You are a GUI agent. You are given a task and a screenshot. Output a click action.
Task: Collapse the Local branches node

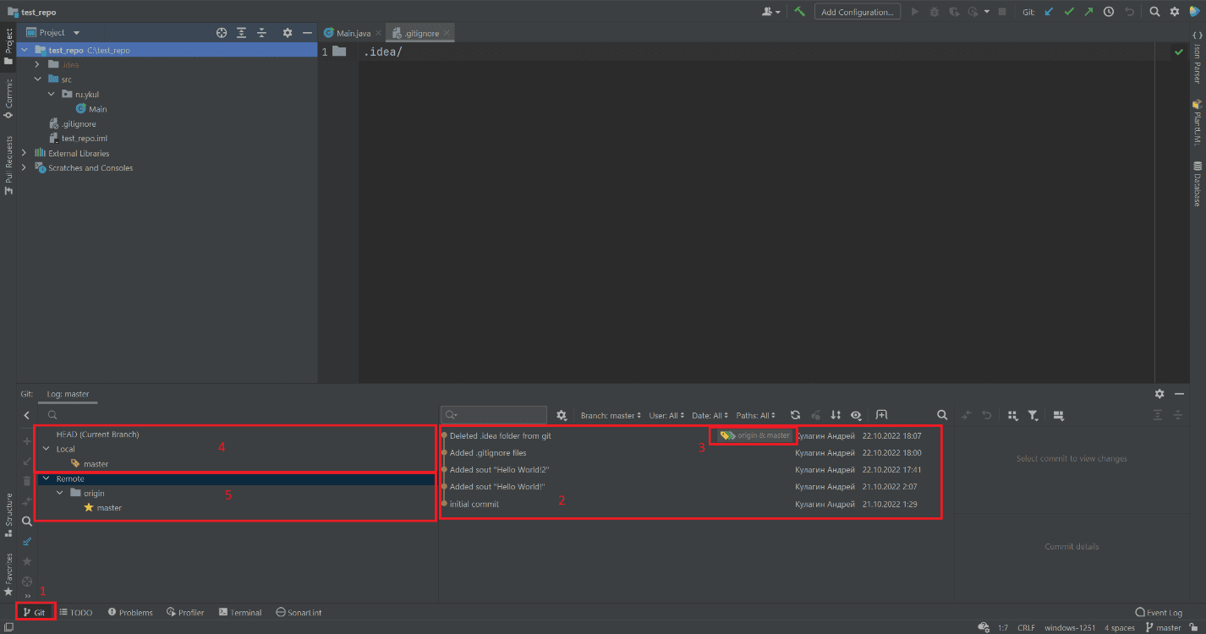tap(47, 449)
